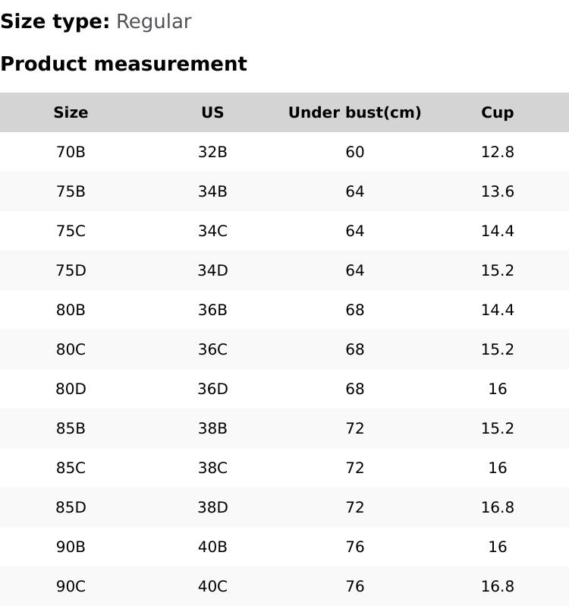Click the 13.6 cup measurement
Viewport: 569px width, 606px height.
coord(497,191)
